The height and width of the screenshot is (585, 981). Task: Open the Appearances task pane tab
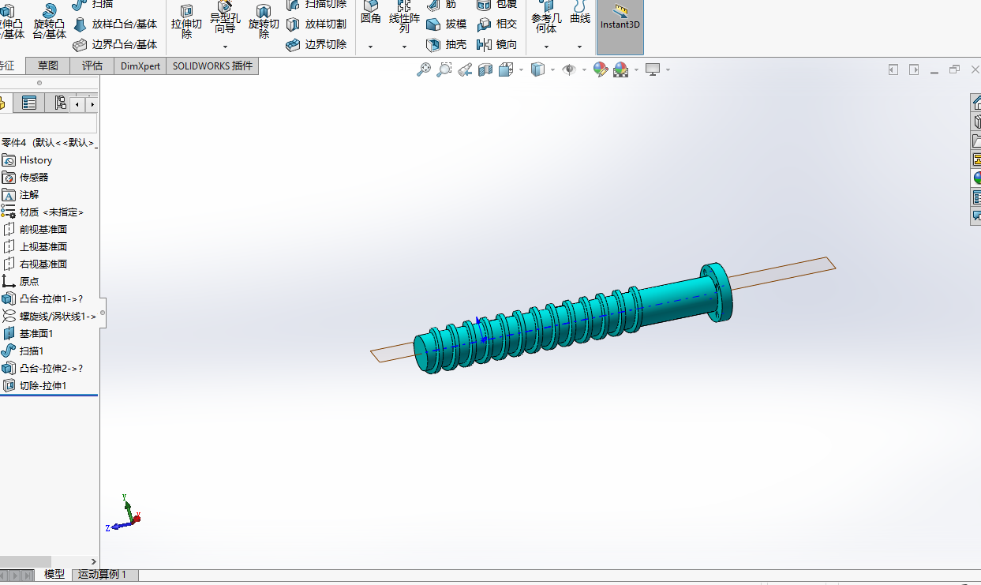(x=976, y=178)
